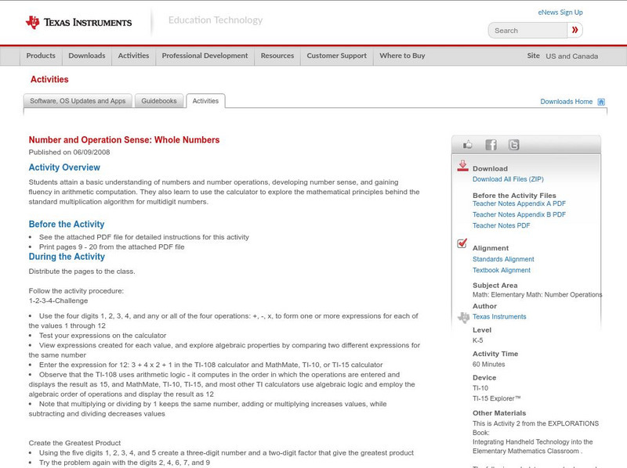Screen dimensions: 627x468
Task: Open the Teacher Notes PDF link
Action: (501, 225)
